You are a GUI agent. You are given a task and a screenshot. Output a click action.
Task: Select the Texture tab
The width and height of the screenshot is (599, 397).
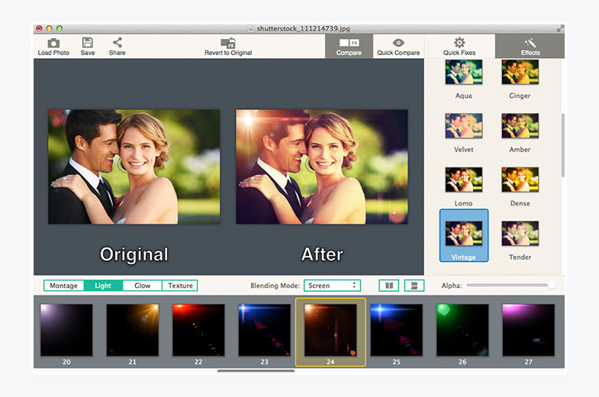pos(180,286)
